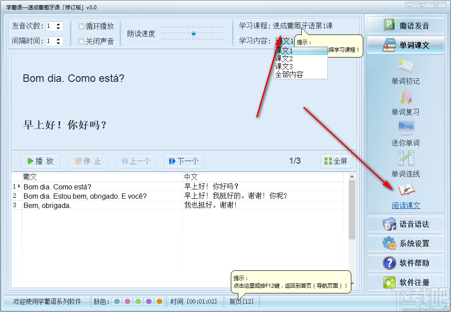This screenshot has height=312, width=451.
Task: Go to previous sentence with 上一个
Action: 136,161
